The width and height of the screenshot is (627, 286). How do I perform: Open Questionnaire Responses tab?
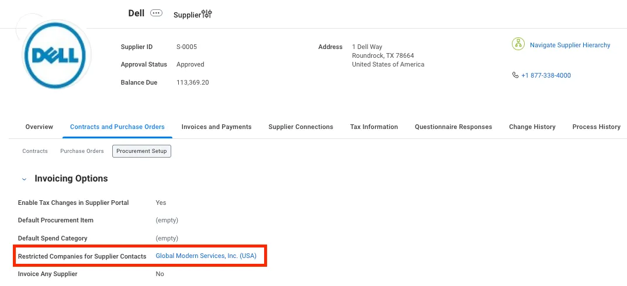coord(453,127)
